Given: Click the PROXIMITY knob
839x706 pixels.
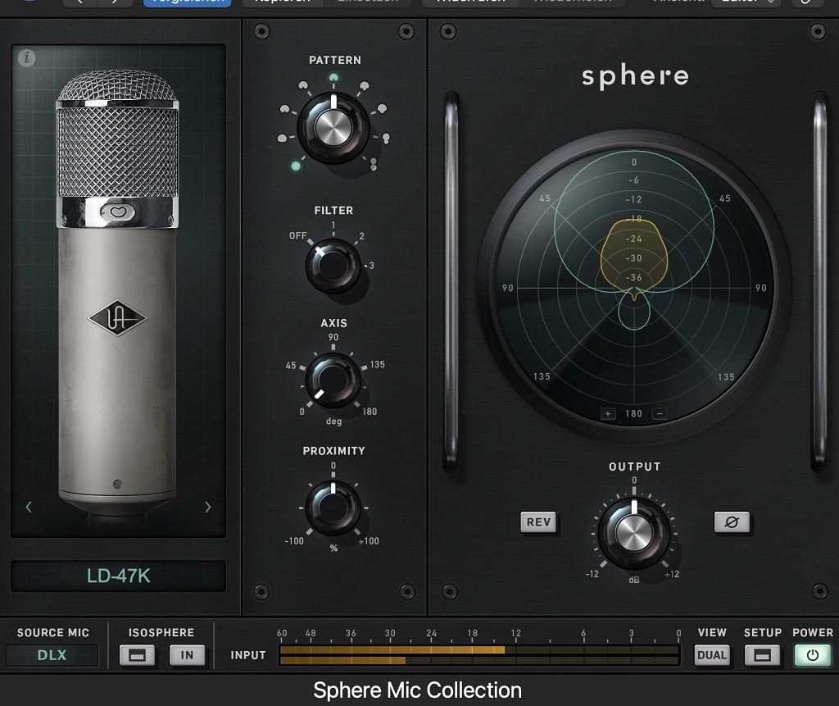Looking at the screenshot, I should tap(333, 508).
